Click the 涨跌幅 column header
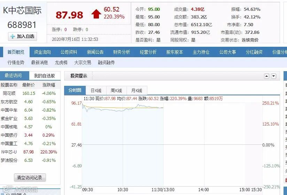This screenshot has width=287, height=195. pyautogui.click(x=49, y=85)
